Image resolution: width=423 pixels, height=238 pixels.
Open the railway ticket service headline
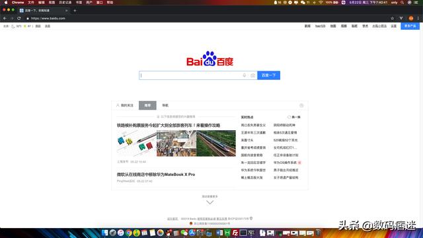(169, 126)
